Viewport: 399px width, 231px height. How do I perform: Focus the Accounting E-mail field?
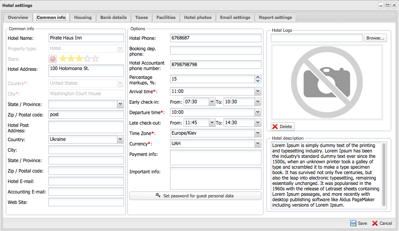click(x=86, y=192)
